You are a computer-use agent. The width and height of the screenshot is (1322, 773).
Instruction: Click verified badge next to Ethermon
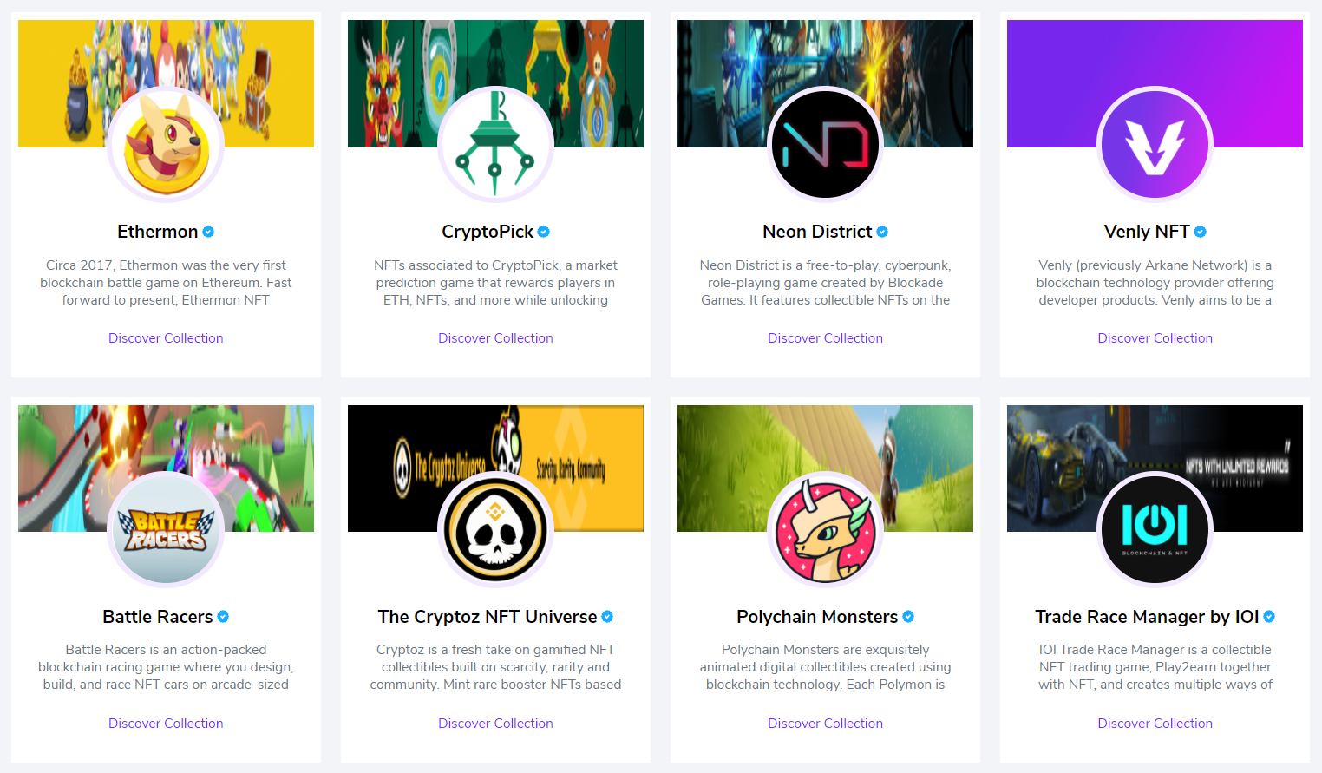(208, 232)
